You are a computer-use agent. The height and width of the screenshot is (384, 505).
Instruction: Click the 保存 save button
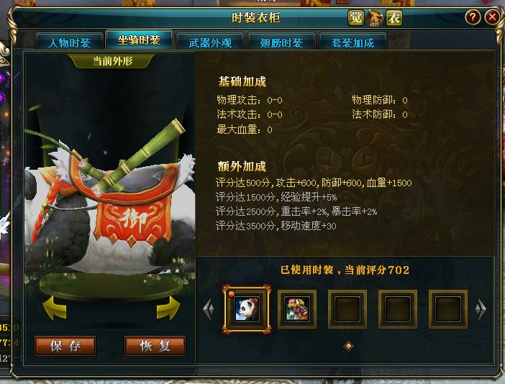tap(65, 346)
